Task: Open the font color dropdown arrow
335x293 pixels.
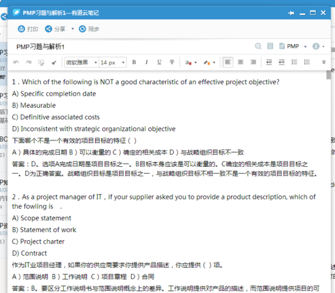Action: 196,62
